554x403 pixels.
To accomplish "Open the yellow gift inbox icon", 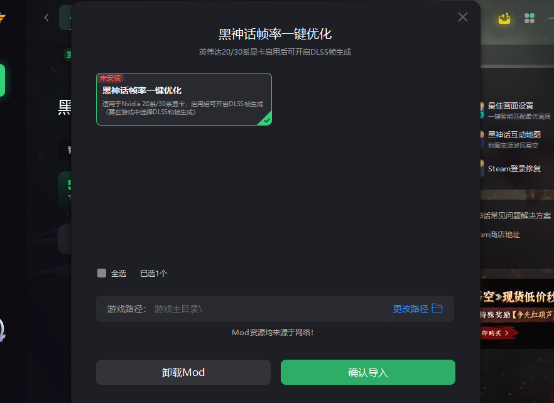I will [504, 18].
